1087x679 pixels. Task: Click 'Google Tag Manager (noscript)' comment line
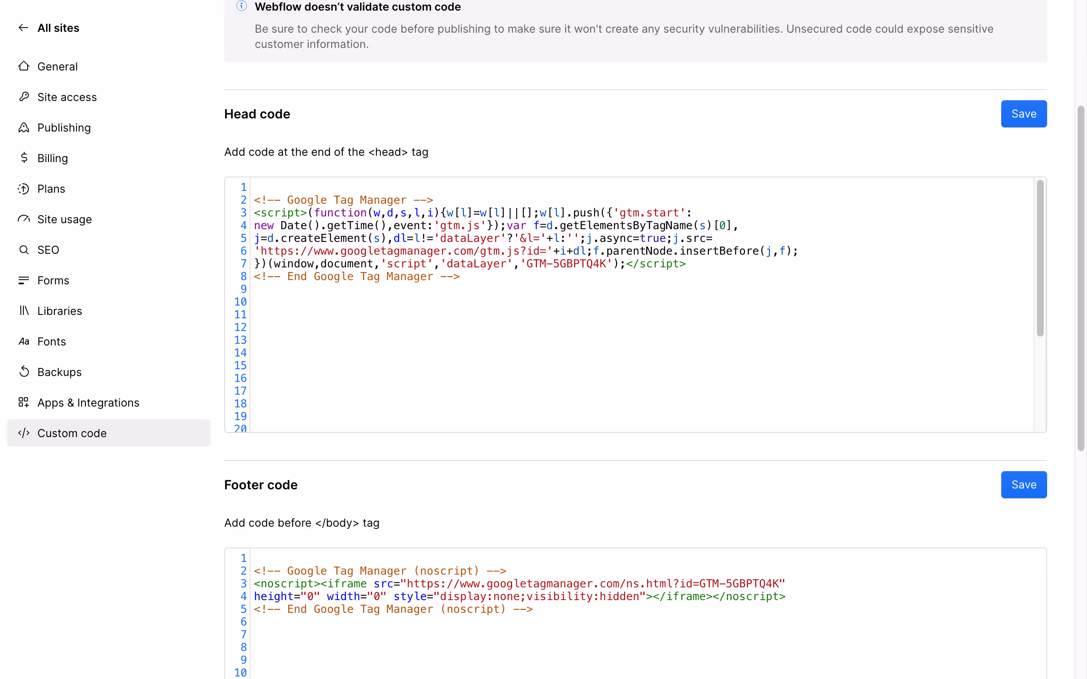click(x=380, y=571)
